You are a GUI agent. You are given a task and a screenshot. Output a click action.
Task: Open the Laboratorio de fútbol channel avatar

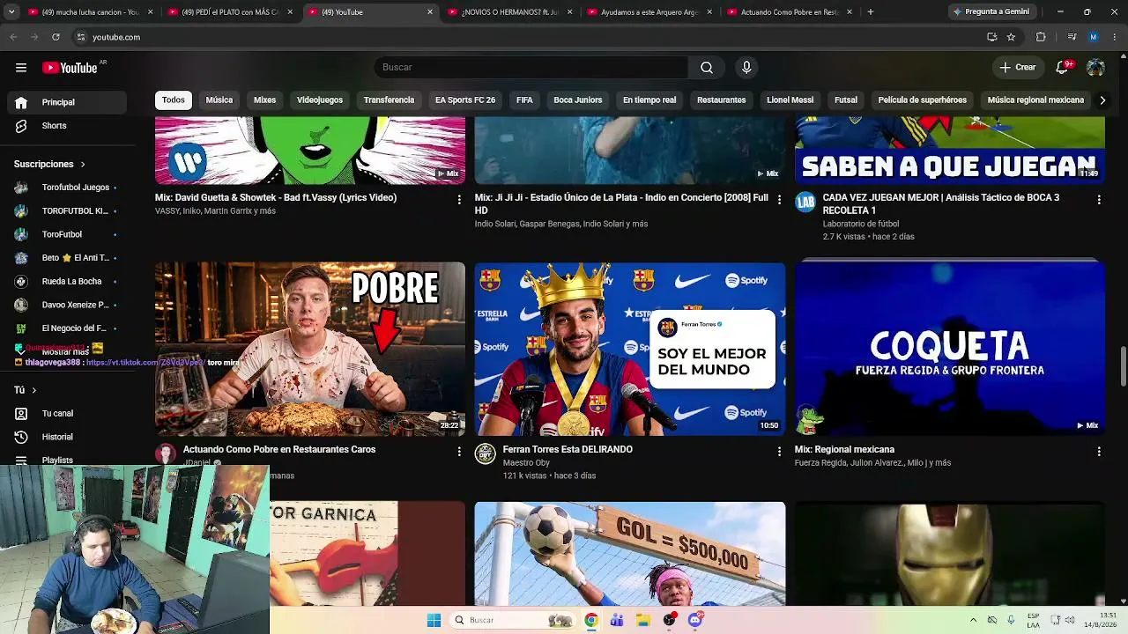pos(805,203)
